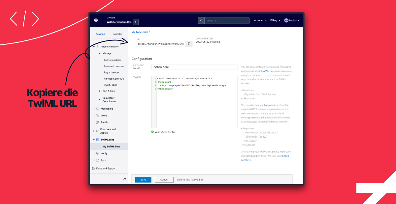396x204 pixels.
Task: Collapse the Phone Numbers section chevron
Action: 94,47
